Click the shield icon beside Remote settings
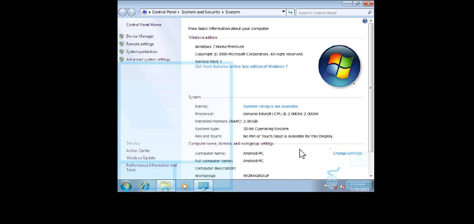Image resolution: width=474 pixels, height=224 pixels. (122, 44)
